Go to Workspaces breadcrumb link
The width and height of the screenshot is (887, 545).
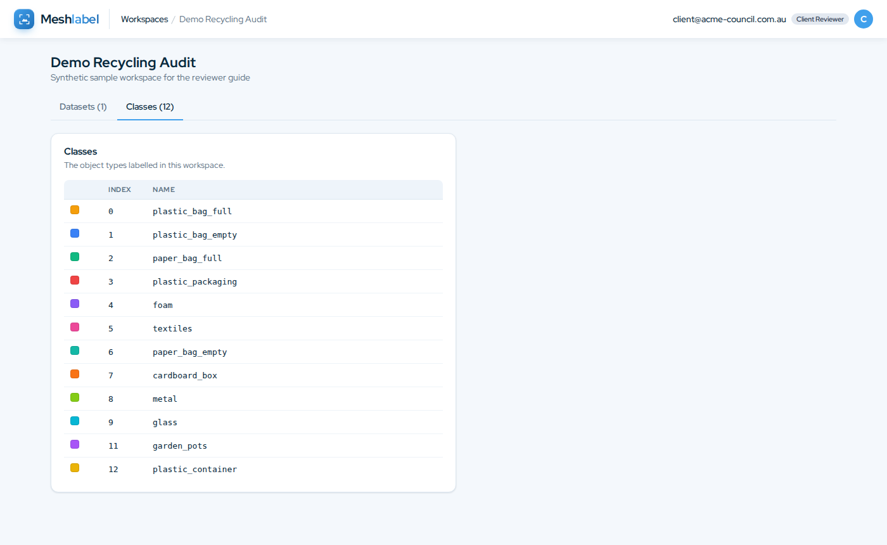pos(144,19)
